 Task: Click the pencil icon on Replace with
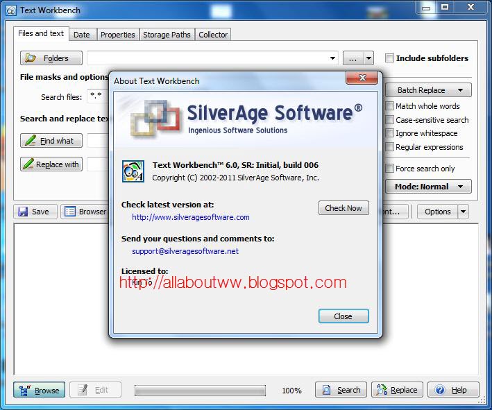pos(28,164)
